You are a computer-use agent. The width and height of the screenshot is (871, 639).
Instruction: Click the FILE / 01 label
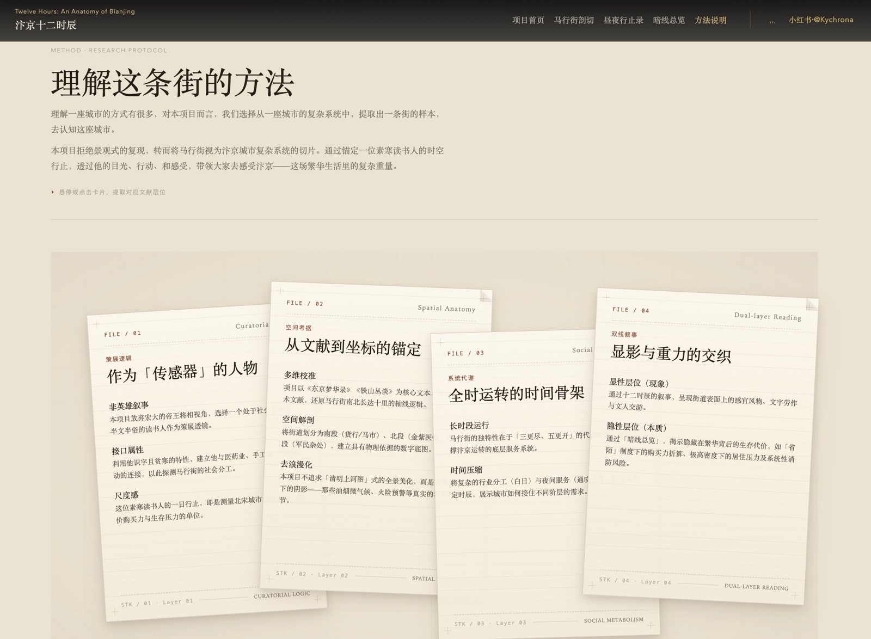(x=122, y=334)
